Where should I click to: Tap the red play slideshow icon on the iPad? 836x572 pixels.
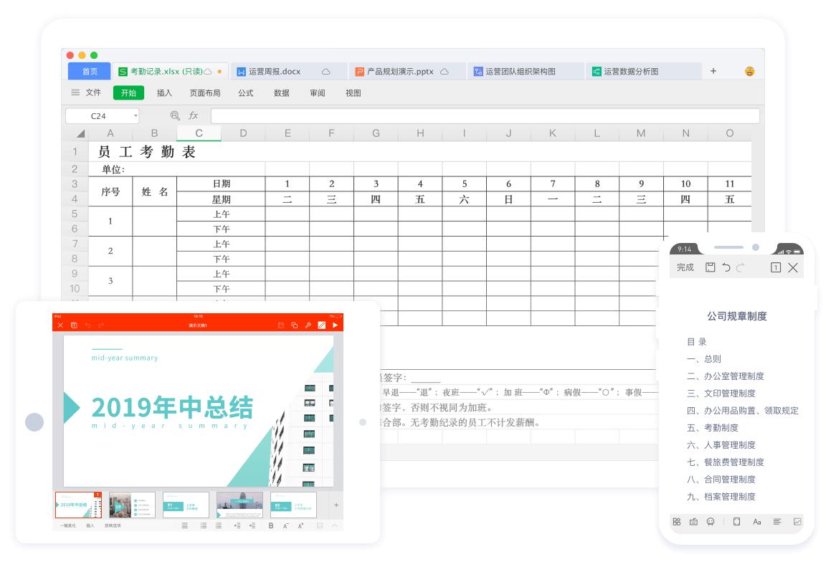coord(334,325)
